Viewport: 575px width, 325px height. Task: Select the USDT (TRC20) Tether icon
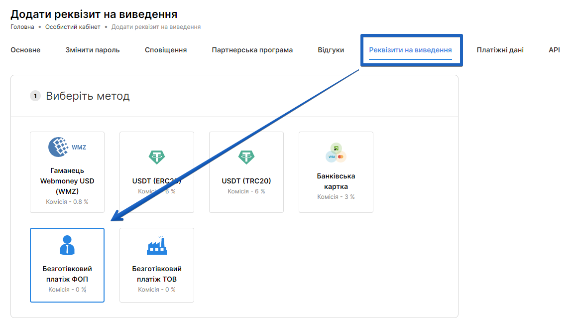click(x=246, y=158)
